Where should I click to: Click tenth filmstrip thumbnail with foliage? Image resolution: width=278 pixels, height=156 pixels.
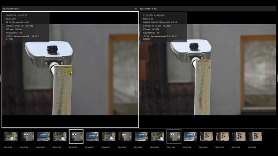point(158,136)
